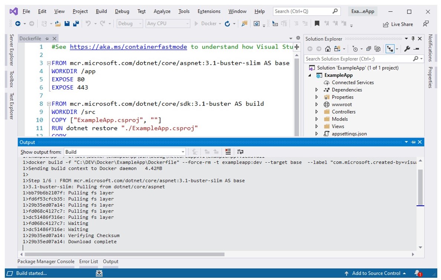
Task: Click the Home icon in Solution Explorer
Action: (x=328, y=49)
